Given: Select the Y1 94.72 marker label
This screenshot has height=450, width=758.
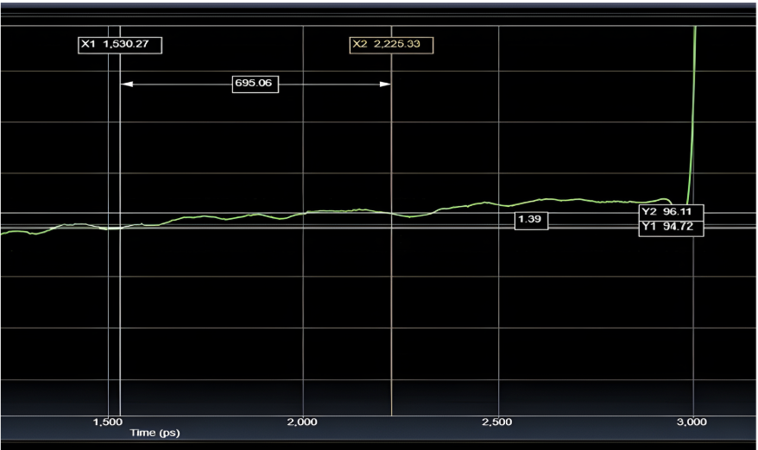Looking at the screenshot, I should [671, 228].
